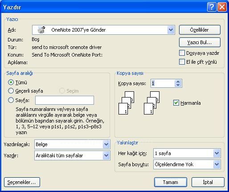Click into the Sayfa range input field
Screen dimensions: 229x192
click(65, 100)
